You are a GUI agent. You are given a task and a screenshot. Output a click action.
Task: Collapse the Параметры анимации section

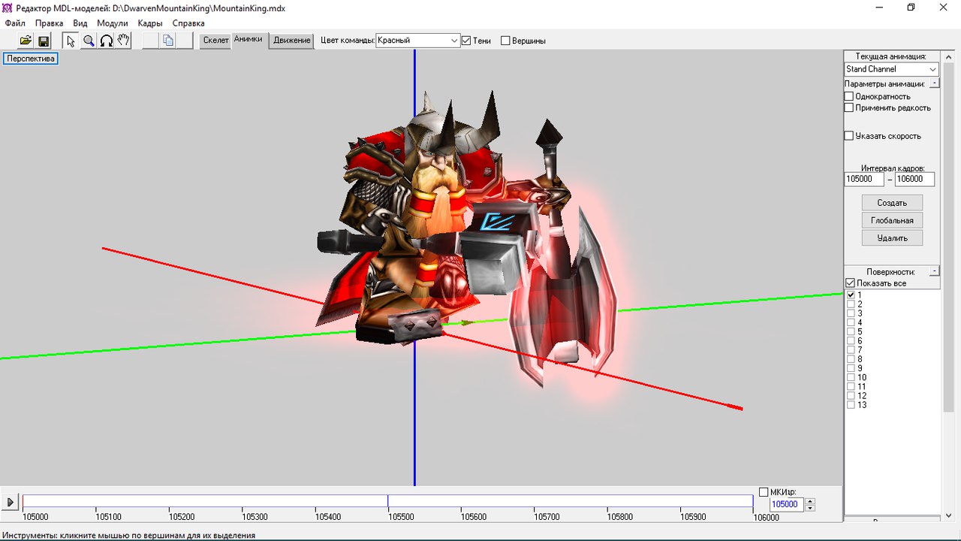coord(934,83)
